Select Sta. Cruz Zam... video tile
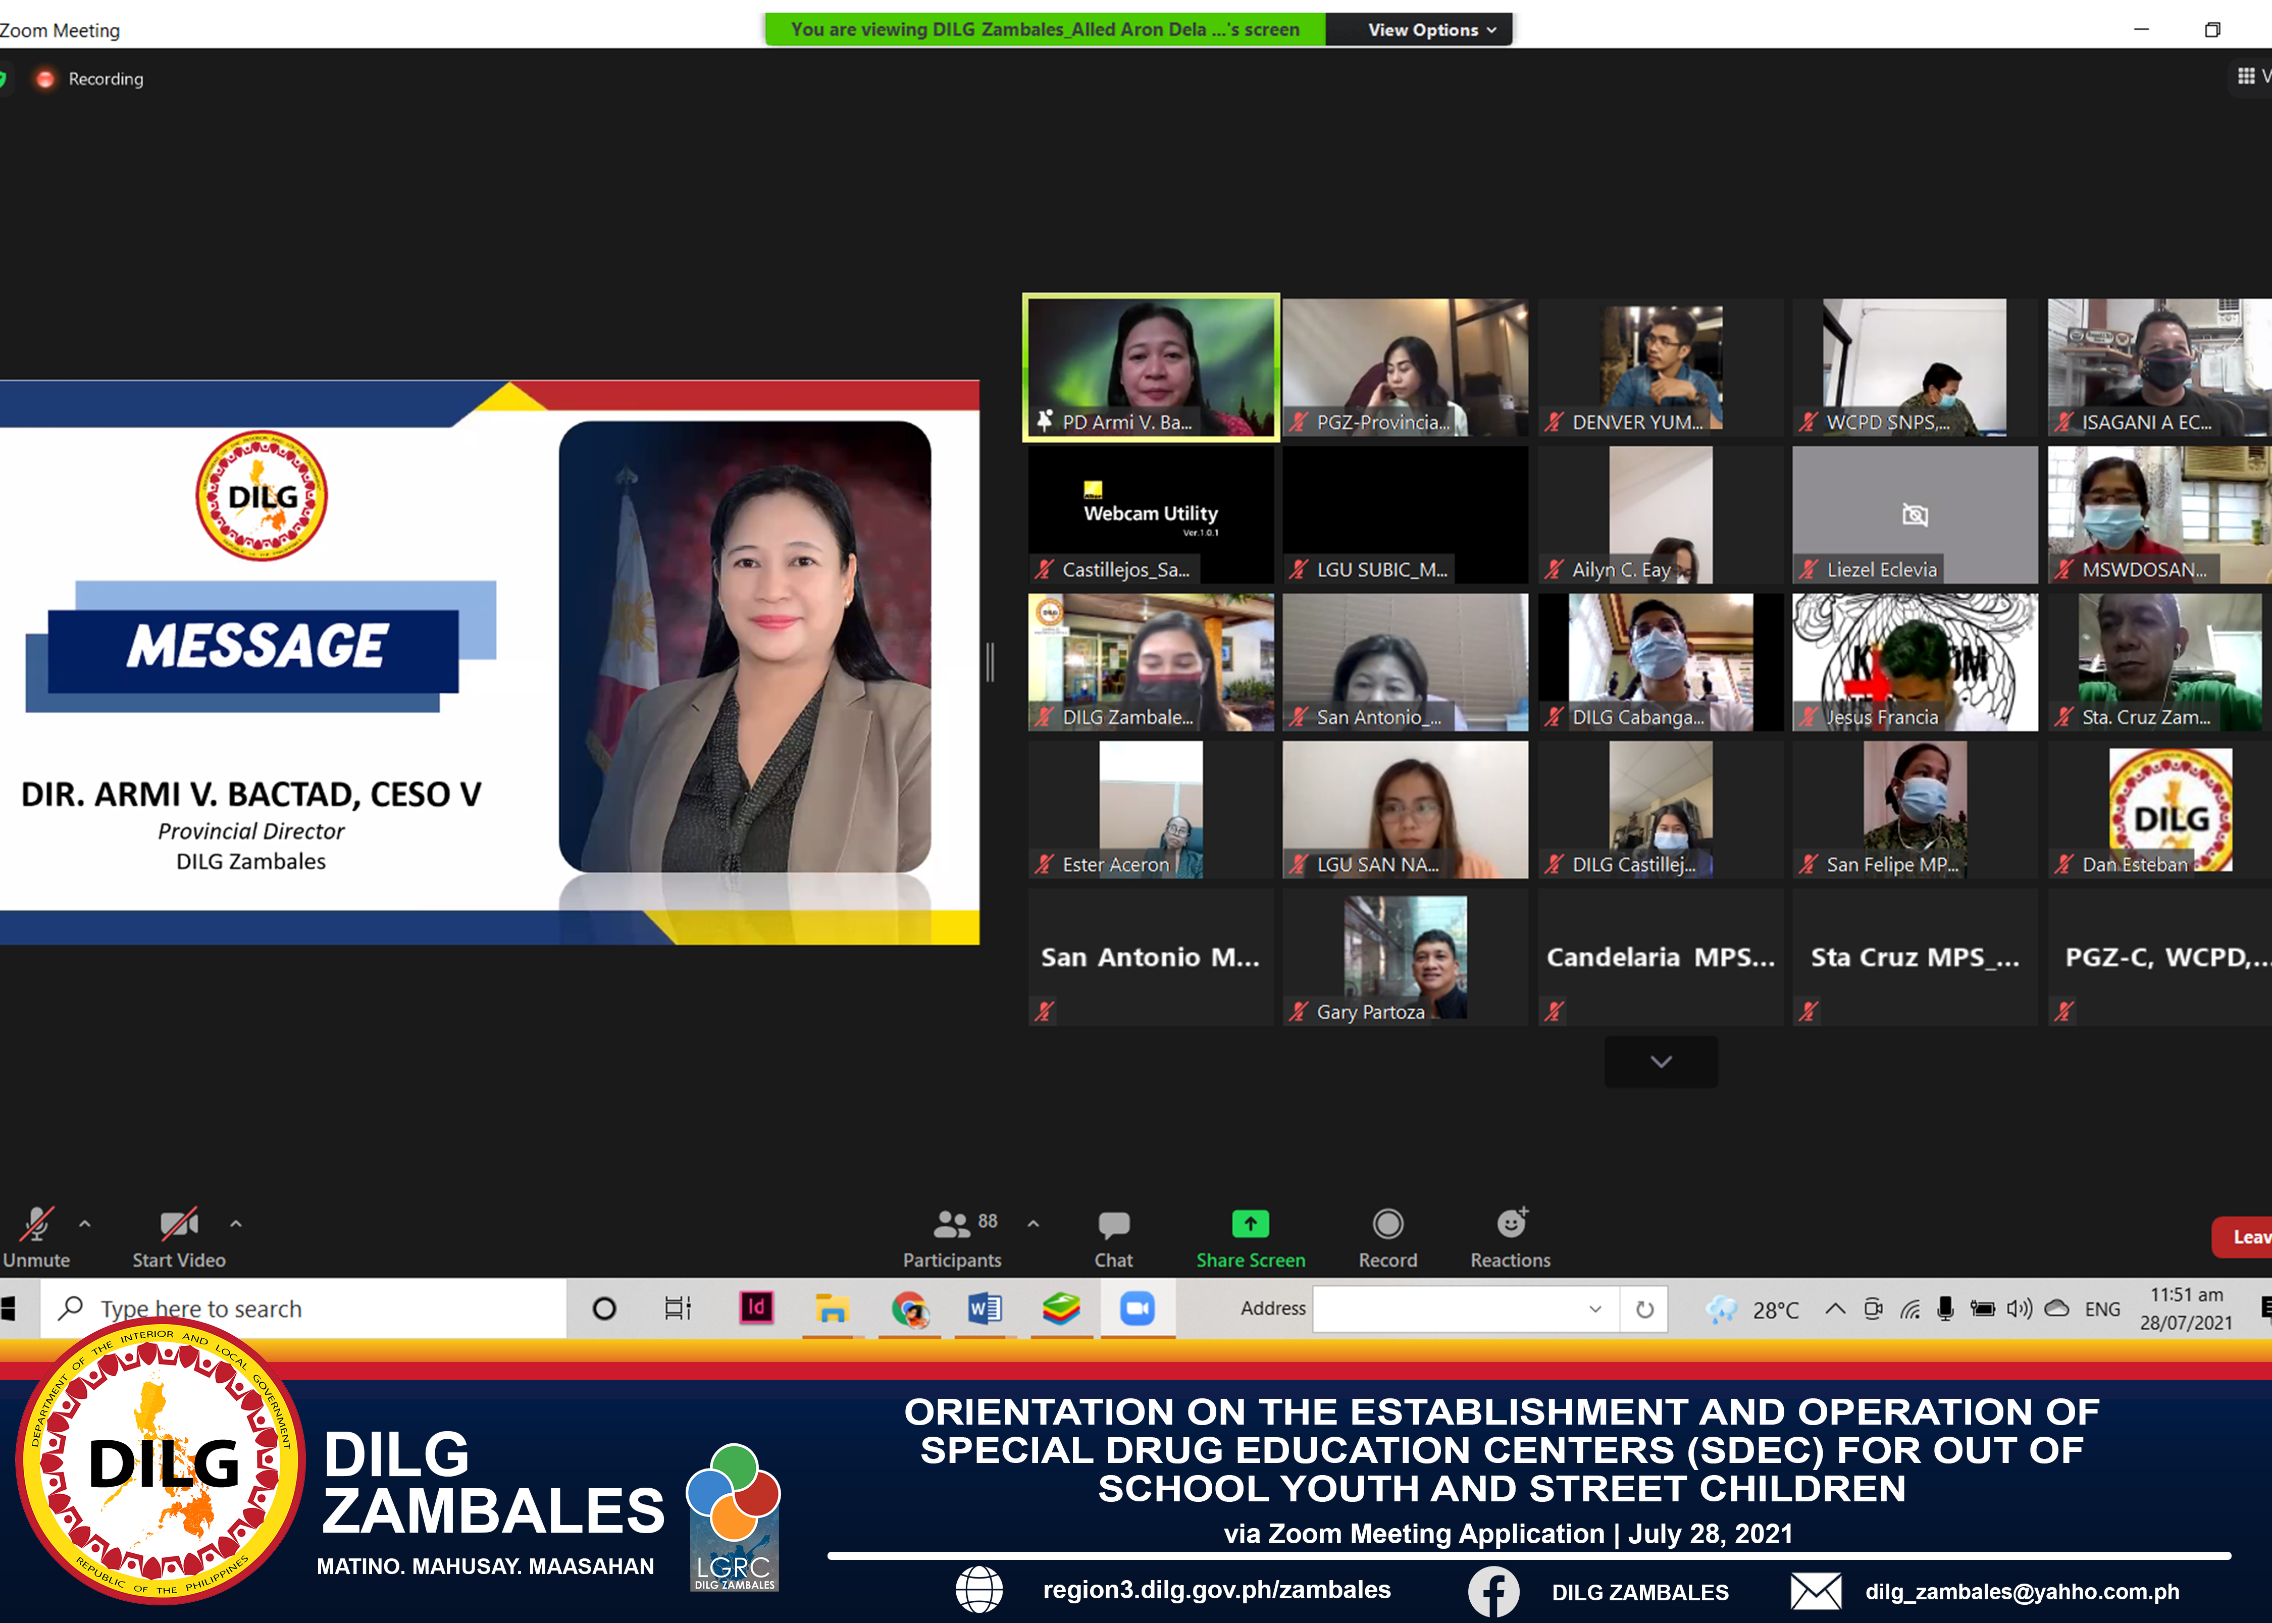The width and height of the screenshot is (2272, 1623). coord(2159,663)
